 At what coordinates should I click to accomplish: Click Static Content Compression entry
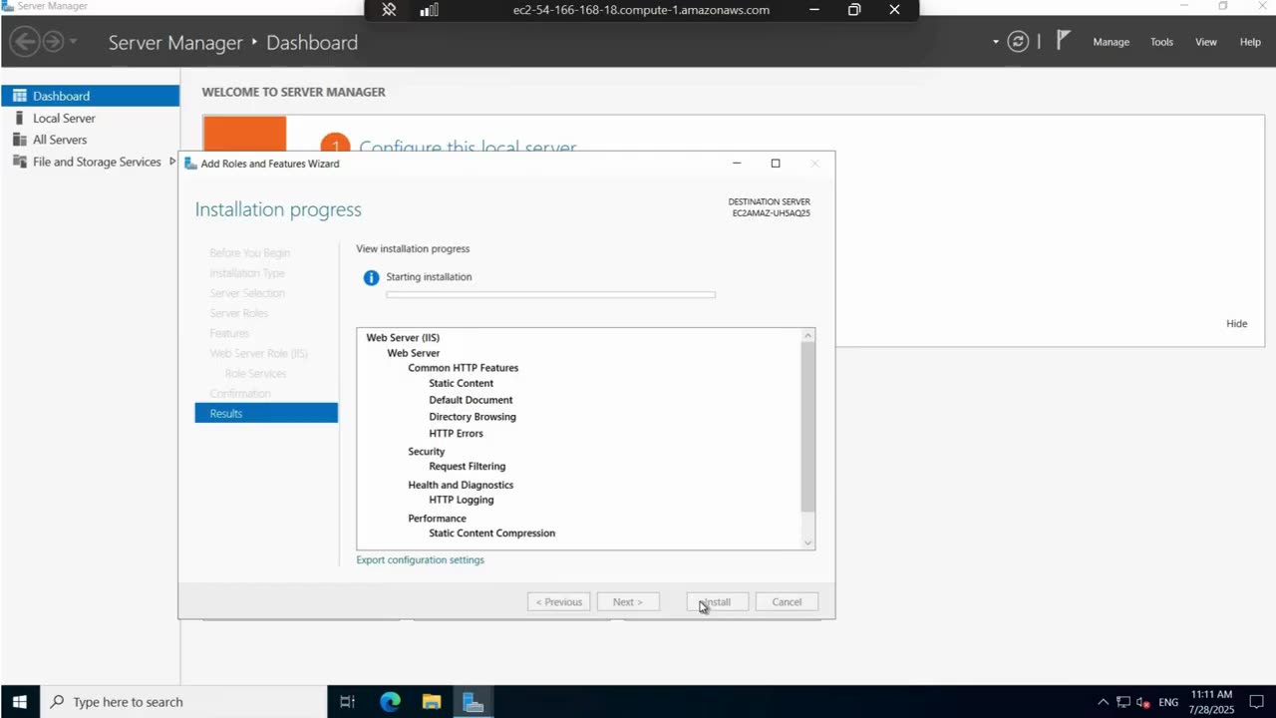click(491, 533)
